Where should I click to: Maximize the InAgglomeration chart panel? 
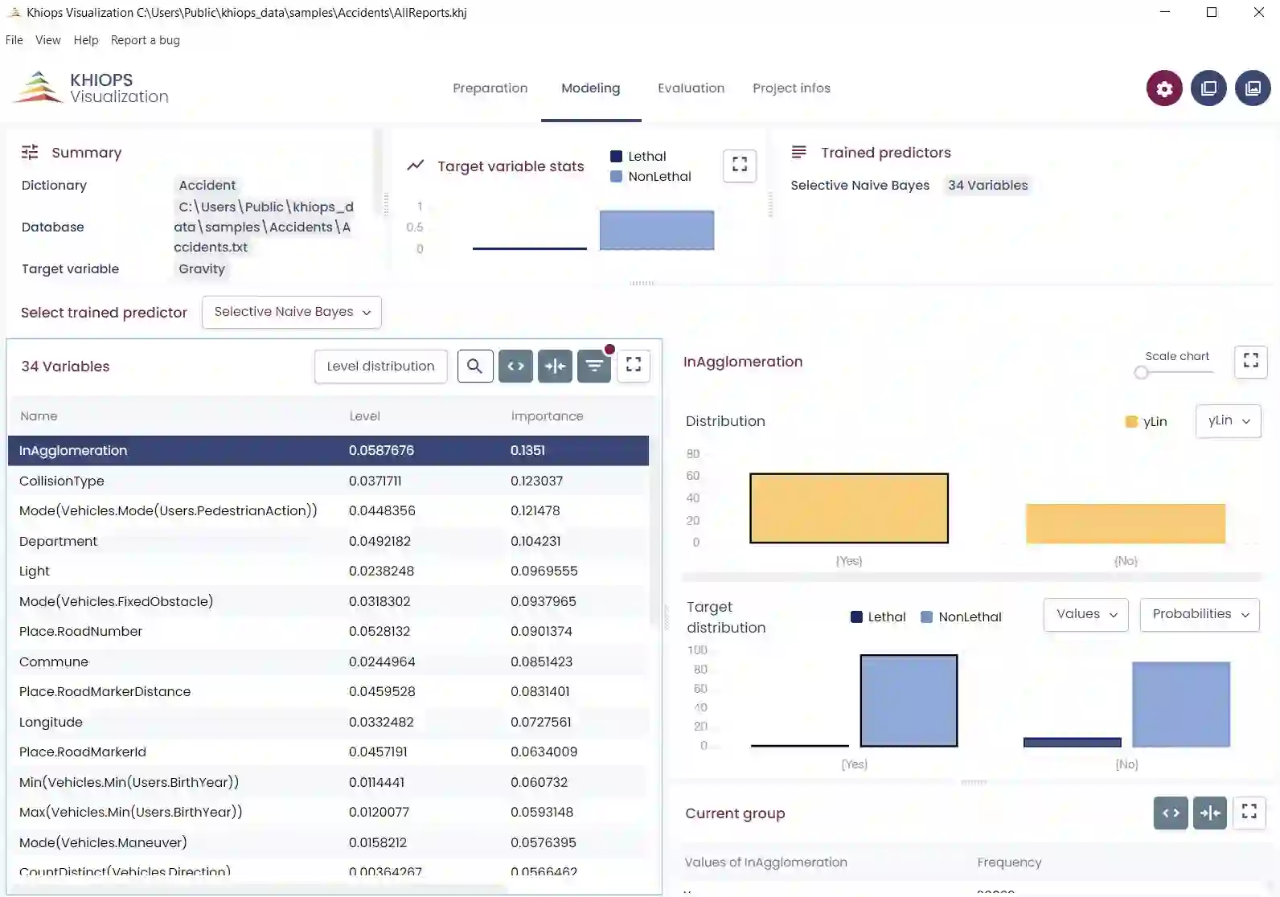(x=1251, y=362)
